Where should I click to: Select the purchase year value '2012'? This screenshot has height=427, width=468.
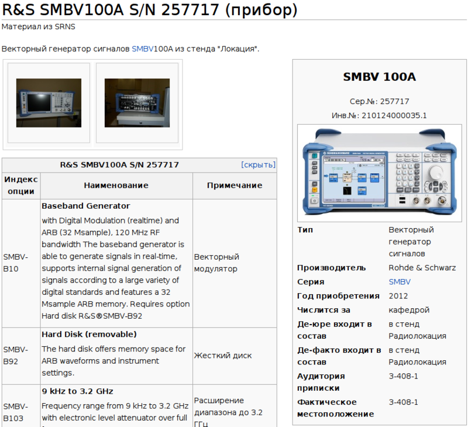pyautogui.click(x=398, y=296)
